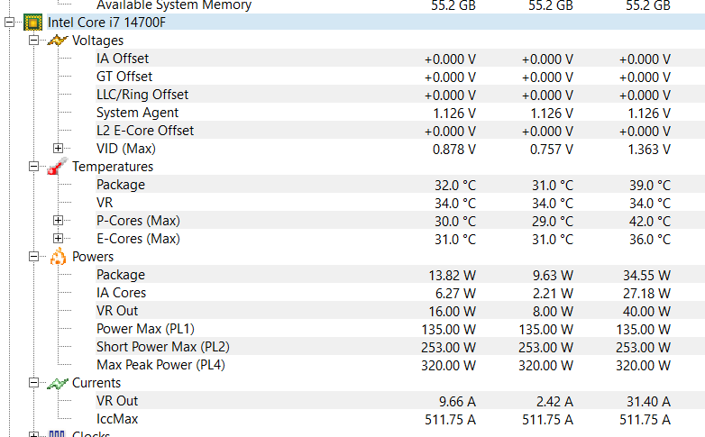Select the Currents label
Screen dimensions: 705x437
96,383
